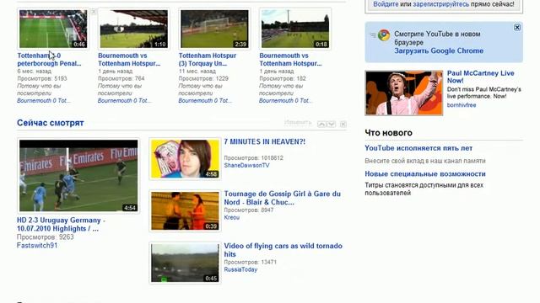This screenshot has height=303, width=540.
Task: Open the 1:10 Bournemouth vs Tottenham thumbnail
Action: (x=134, y=29)
